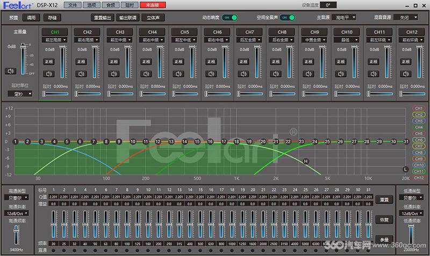Mute CH5 with its speaker icon
The height and width of the screenshot is (256, 430).
(x=178, y=74)
